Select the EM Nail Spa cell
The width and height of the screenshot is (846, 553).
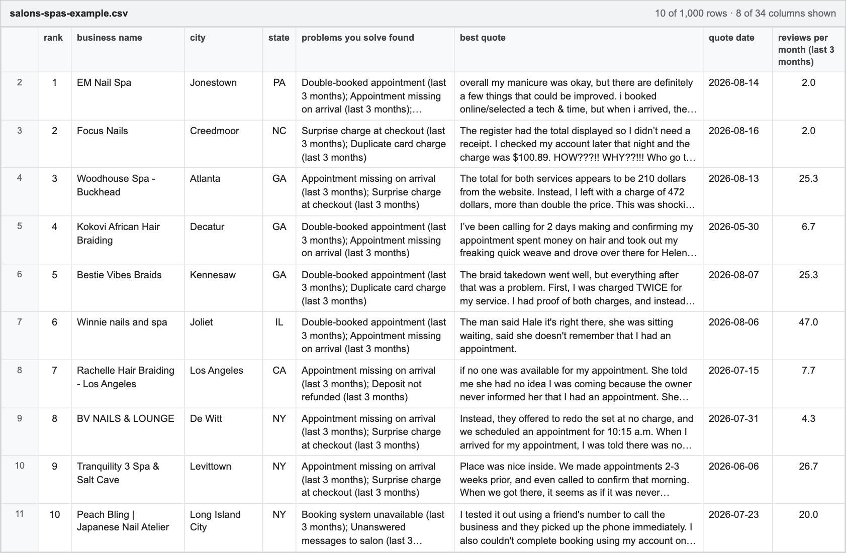128,95
